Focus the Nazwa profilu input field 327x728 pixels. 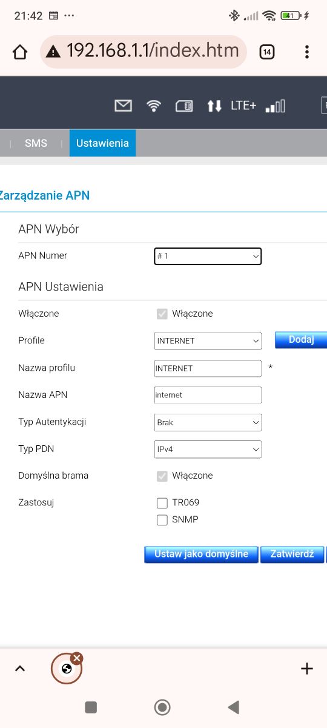[x=208, y=368]
